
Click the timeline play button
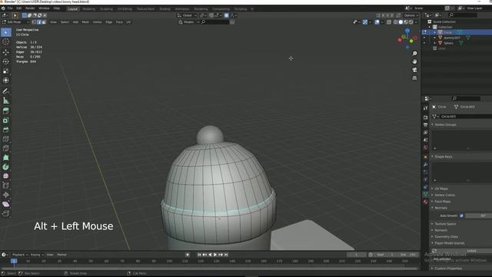(215, 255)
